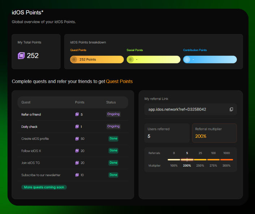
Task: Click the Referral multiplier 200% card
Action: tap(214, 133)
